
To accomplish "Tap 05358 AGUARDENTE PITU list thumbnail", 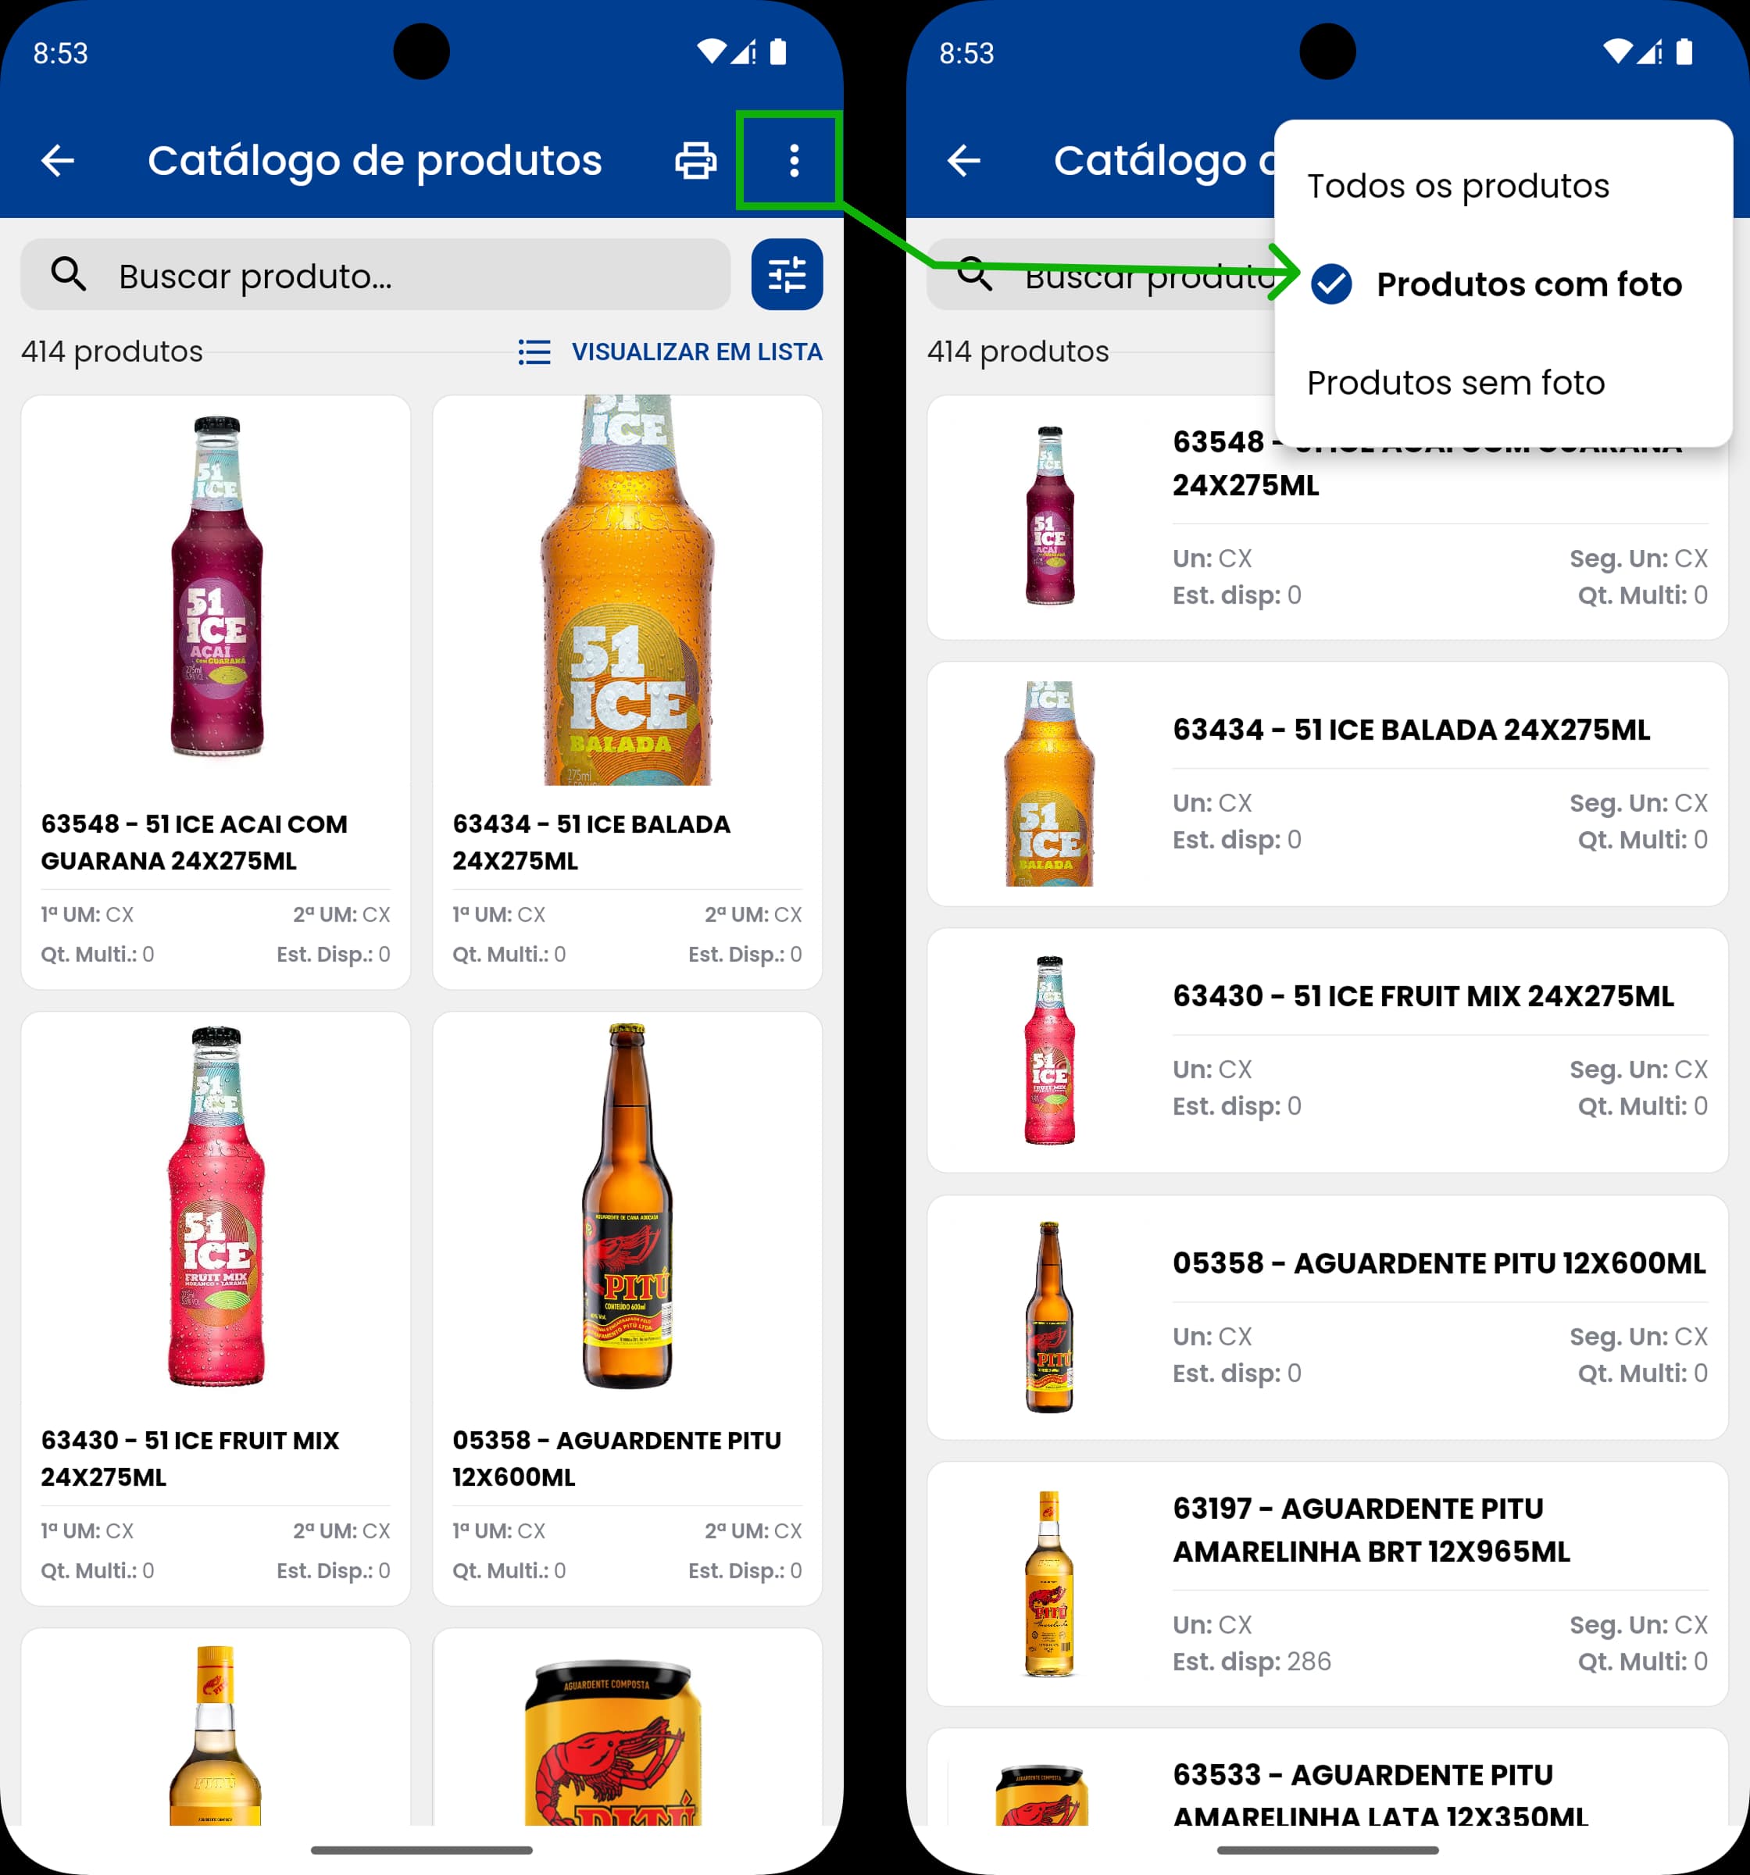I will 1049,1316.
